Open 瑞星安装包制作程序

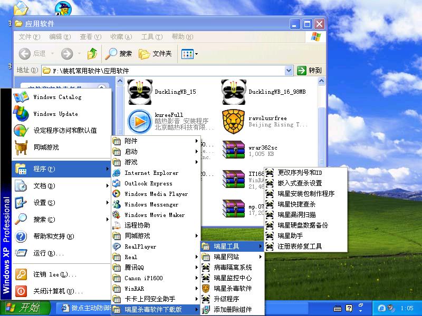pyautogui.click(x=306, y=193)
